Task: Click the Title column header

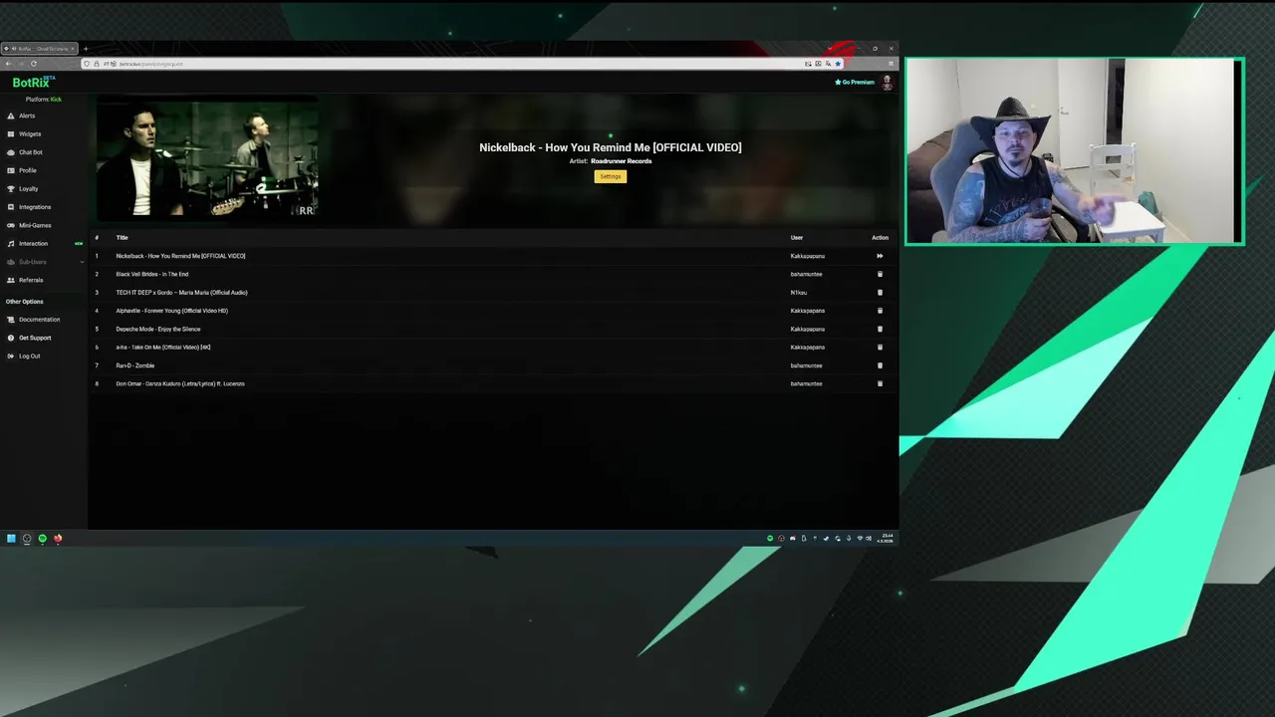Action: click(x=122, y=238)
